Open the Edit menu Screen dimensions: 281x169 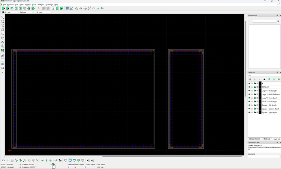coord(17,4)
